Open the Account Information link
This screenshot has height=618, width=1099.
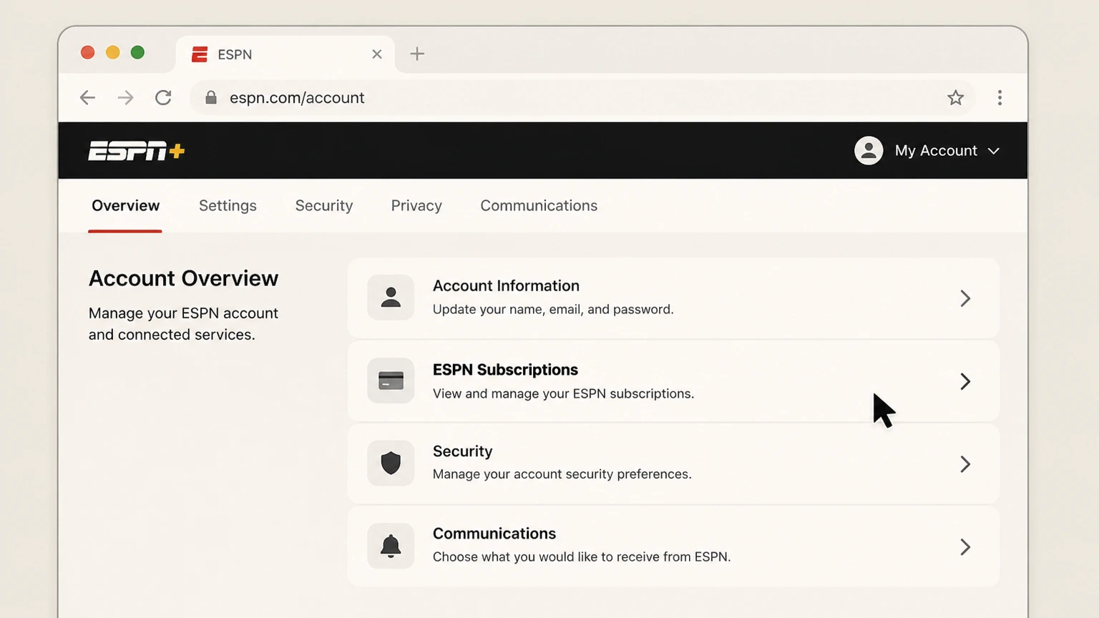[x=506, y=286]
